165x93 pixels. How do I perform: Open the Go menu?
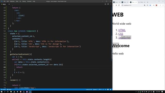20,1
